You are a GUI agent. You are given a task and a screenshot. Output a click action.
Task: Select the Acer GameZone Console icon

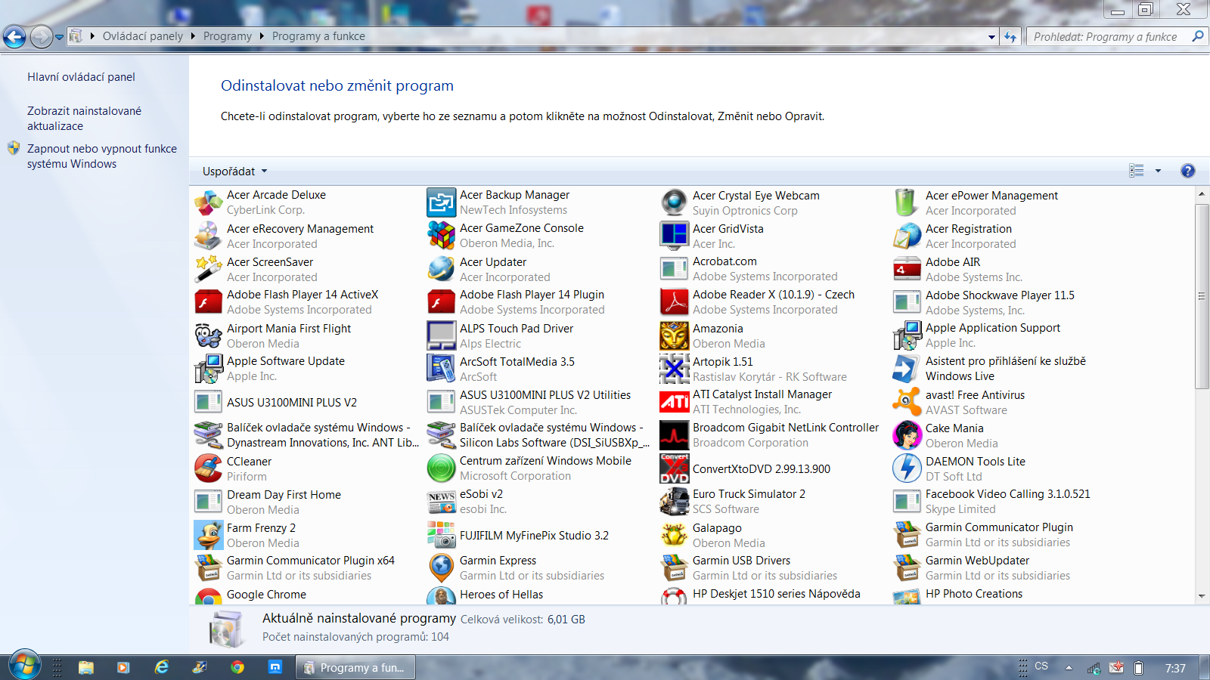click(441, 236)
